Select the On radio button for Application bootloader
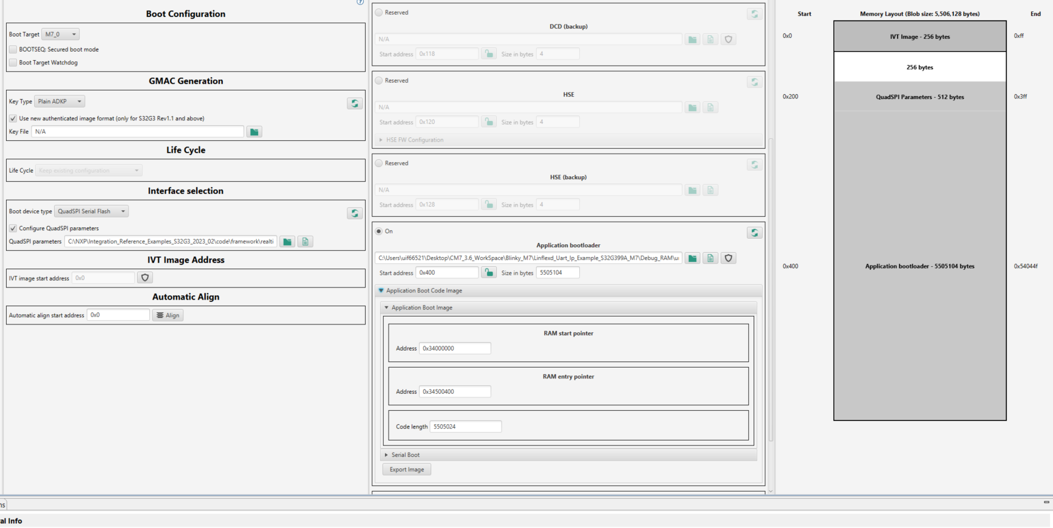This screenshot has height=528, width=1053. coord(379,231)
